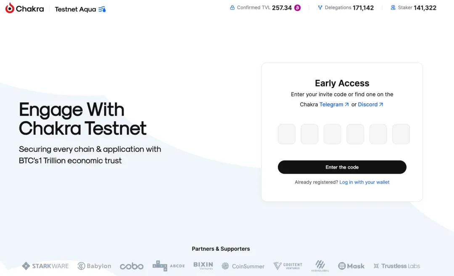
Task: Click the Chakra logo icon
Action: coord(10,8)
